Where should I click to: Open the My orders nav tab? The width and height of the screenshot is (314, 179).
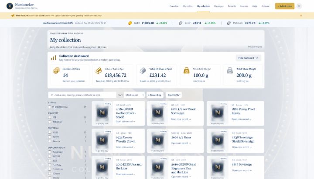188,6
